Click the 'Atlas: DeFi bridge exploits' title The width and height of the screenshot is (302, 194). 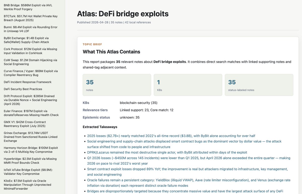pos(123,14)
